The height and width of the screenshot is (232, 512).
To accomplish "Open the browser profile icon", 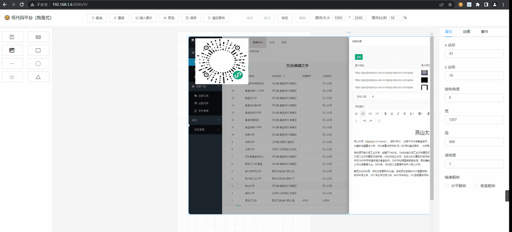I will tap(495, 5).
